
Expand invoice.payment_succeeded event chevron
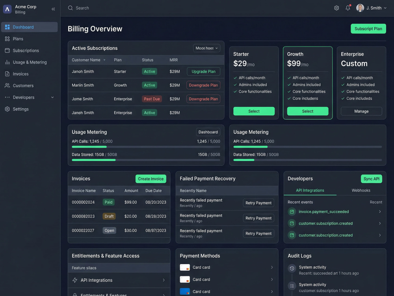[x=380, y=212]
